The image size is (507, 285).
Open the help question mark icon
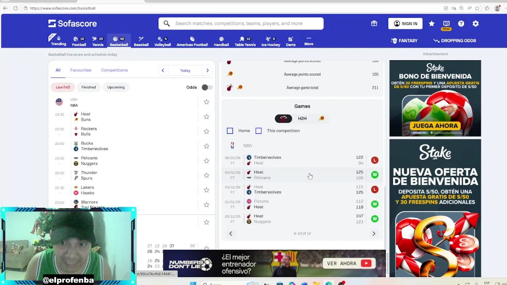click(461, 24)
